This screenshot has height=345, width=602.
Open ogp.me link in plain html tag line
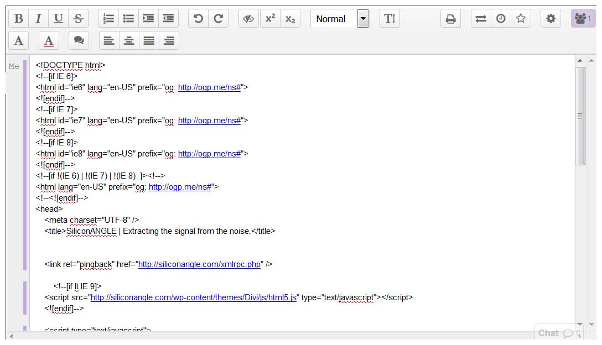[x=180, y=187]
